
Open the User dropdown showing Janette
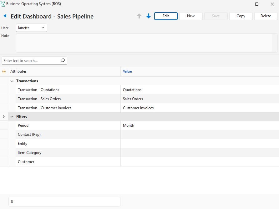32,28
